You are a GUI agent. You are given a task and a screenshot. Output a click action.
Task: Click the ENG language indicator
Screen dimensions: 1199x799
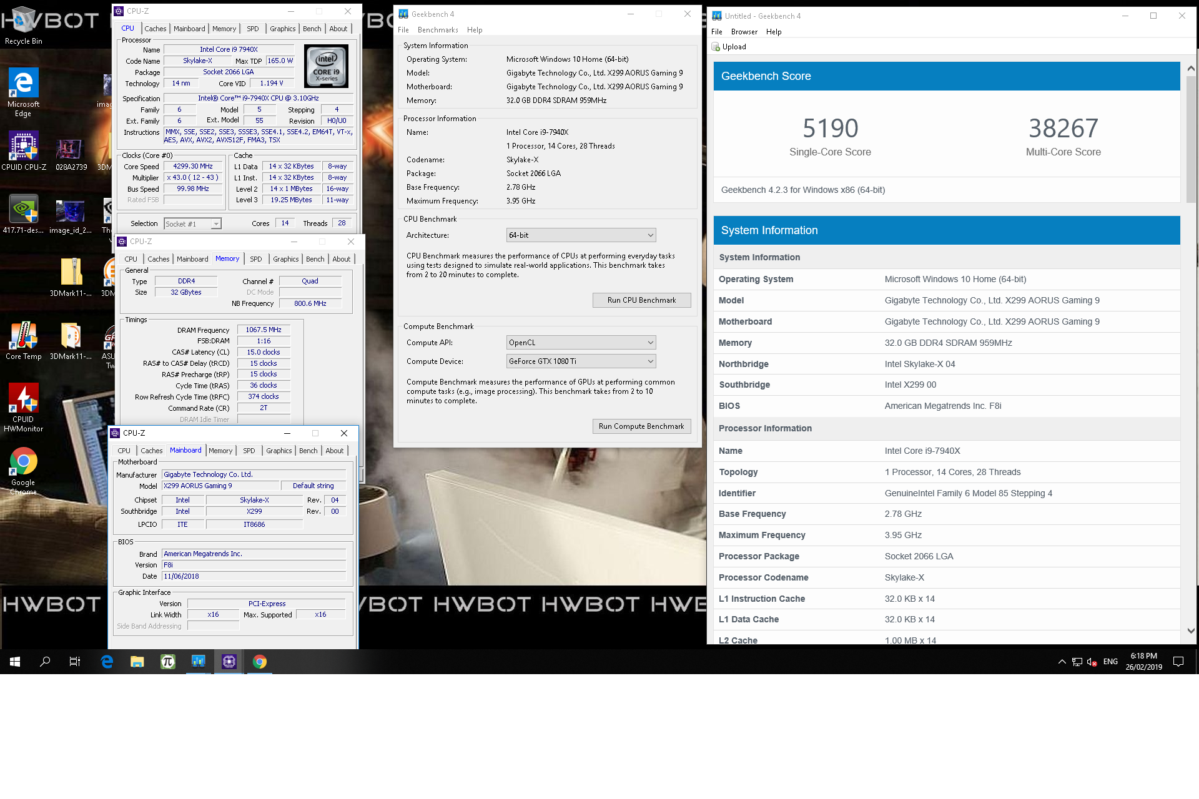(x=1110, y=662)
